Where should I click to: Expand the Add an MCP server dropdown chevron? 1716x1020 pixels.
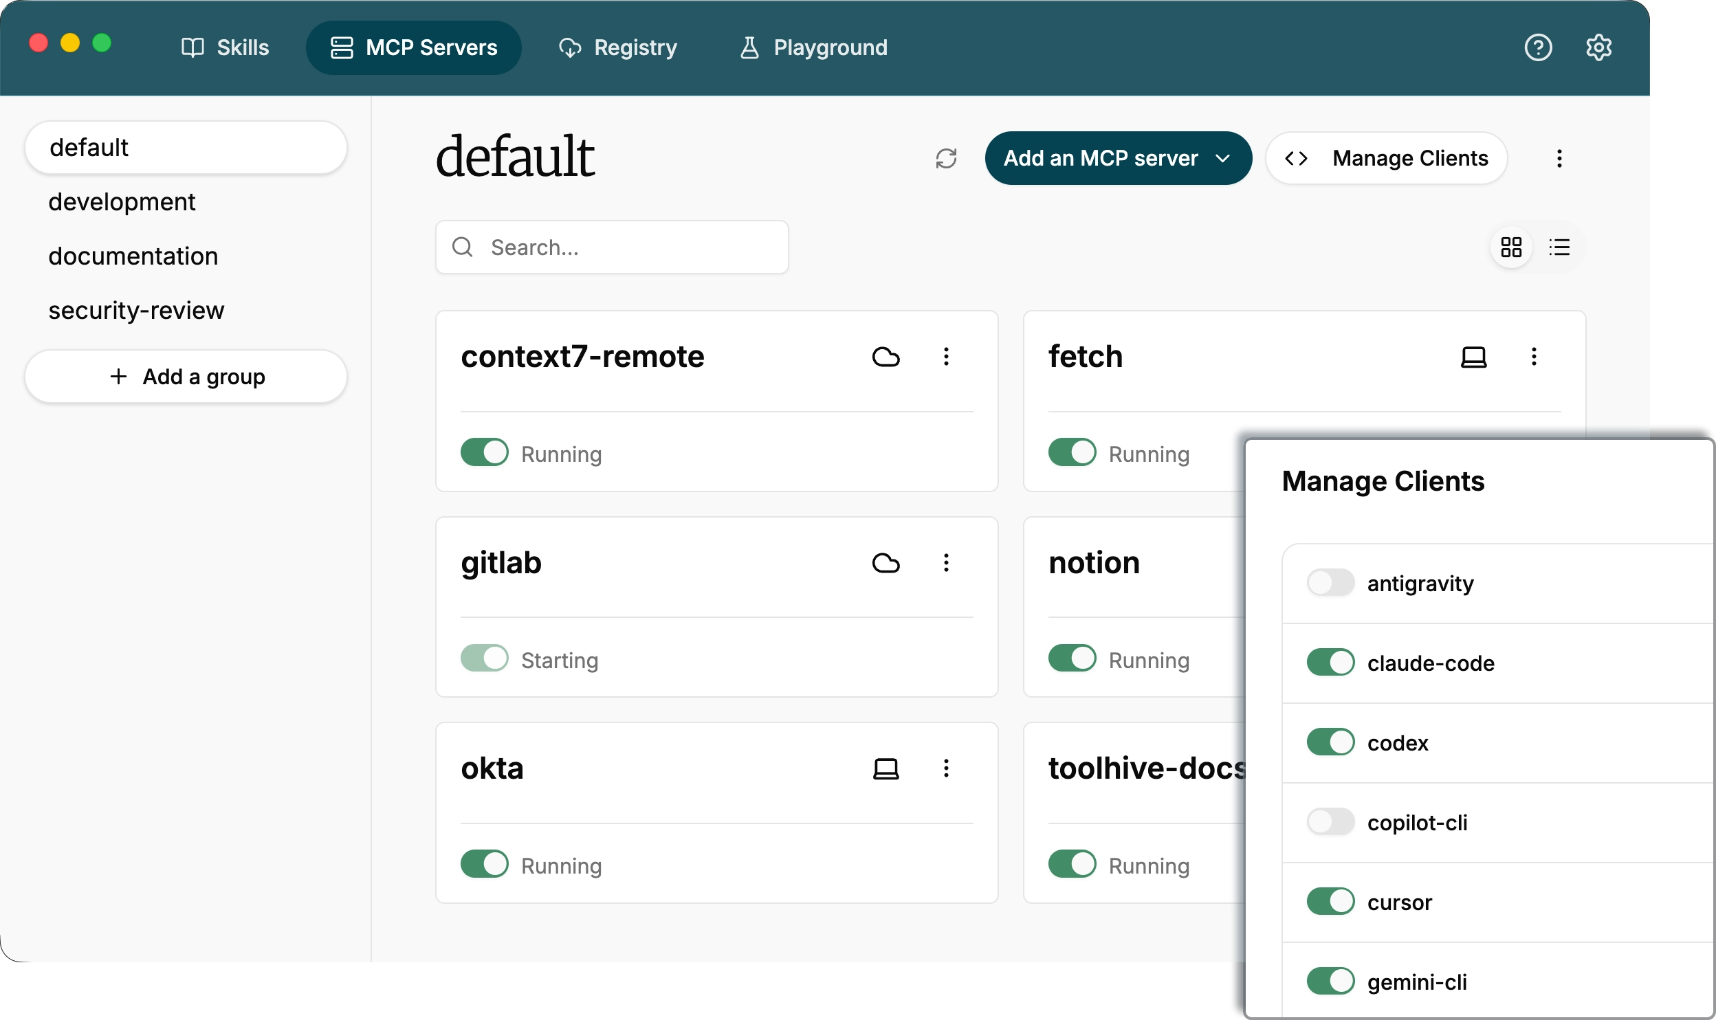click(1222, 159)
